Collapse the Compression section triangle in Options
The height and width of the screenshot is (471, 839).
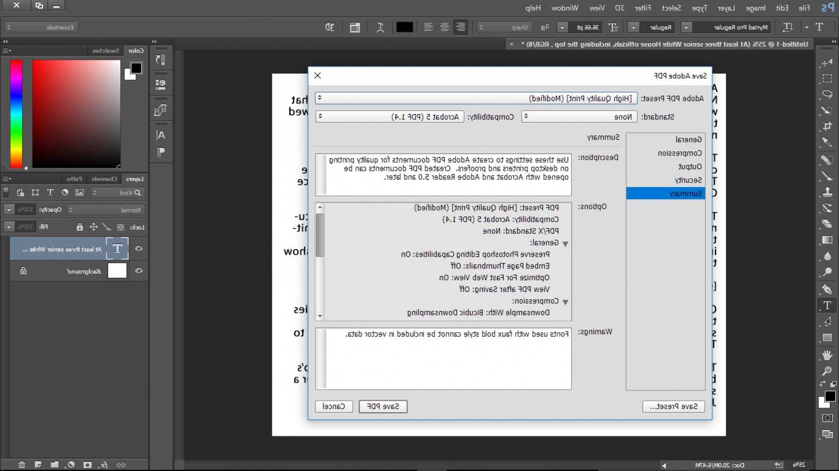coord(565,302)
